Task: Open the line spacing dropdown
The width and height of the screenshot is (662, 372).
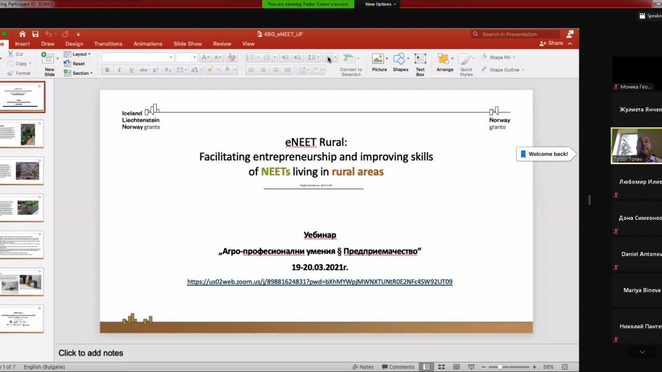Action: click(x=313, y=57)
